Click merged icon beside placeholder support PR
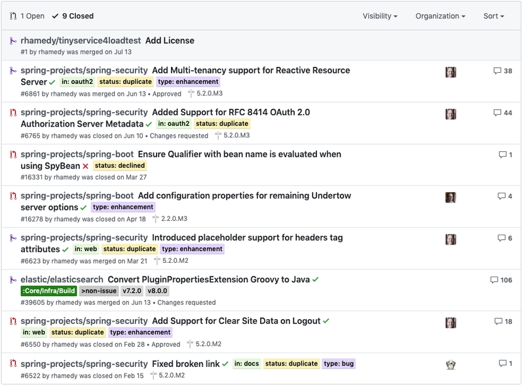This screenshot has height=386, width=524. (x=13, y=238)
